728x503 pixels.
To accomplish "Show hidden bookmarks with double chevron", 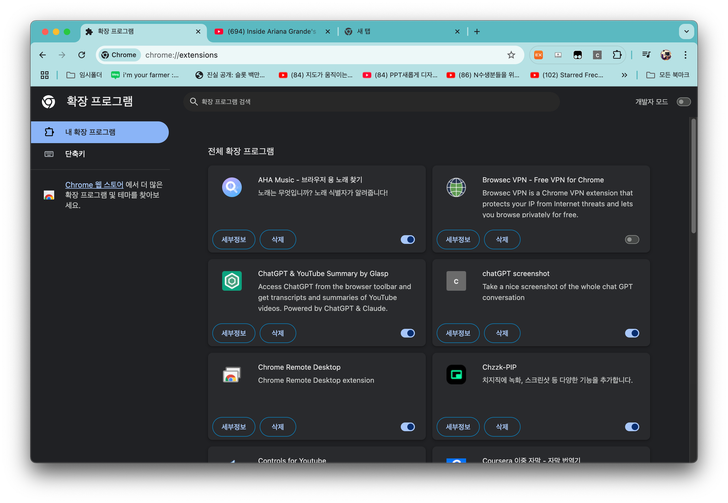I will click(624, 75).
